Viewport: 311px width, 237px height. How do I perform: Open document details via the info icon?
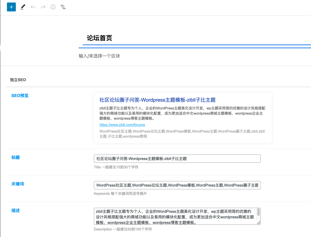[53, 7]
